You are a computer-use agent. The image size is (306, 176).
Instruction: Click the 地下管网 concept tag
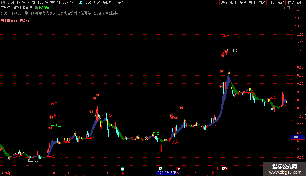tap(81, 13)
